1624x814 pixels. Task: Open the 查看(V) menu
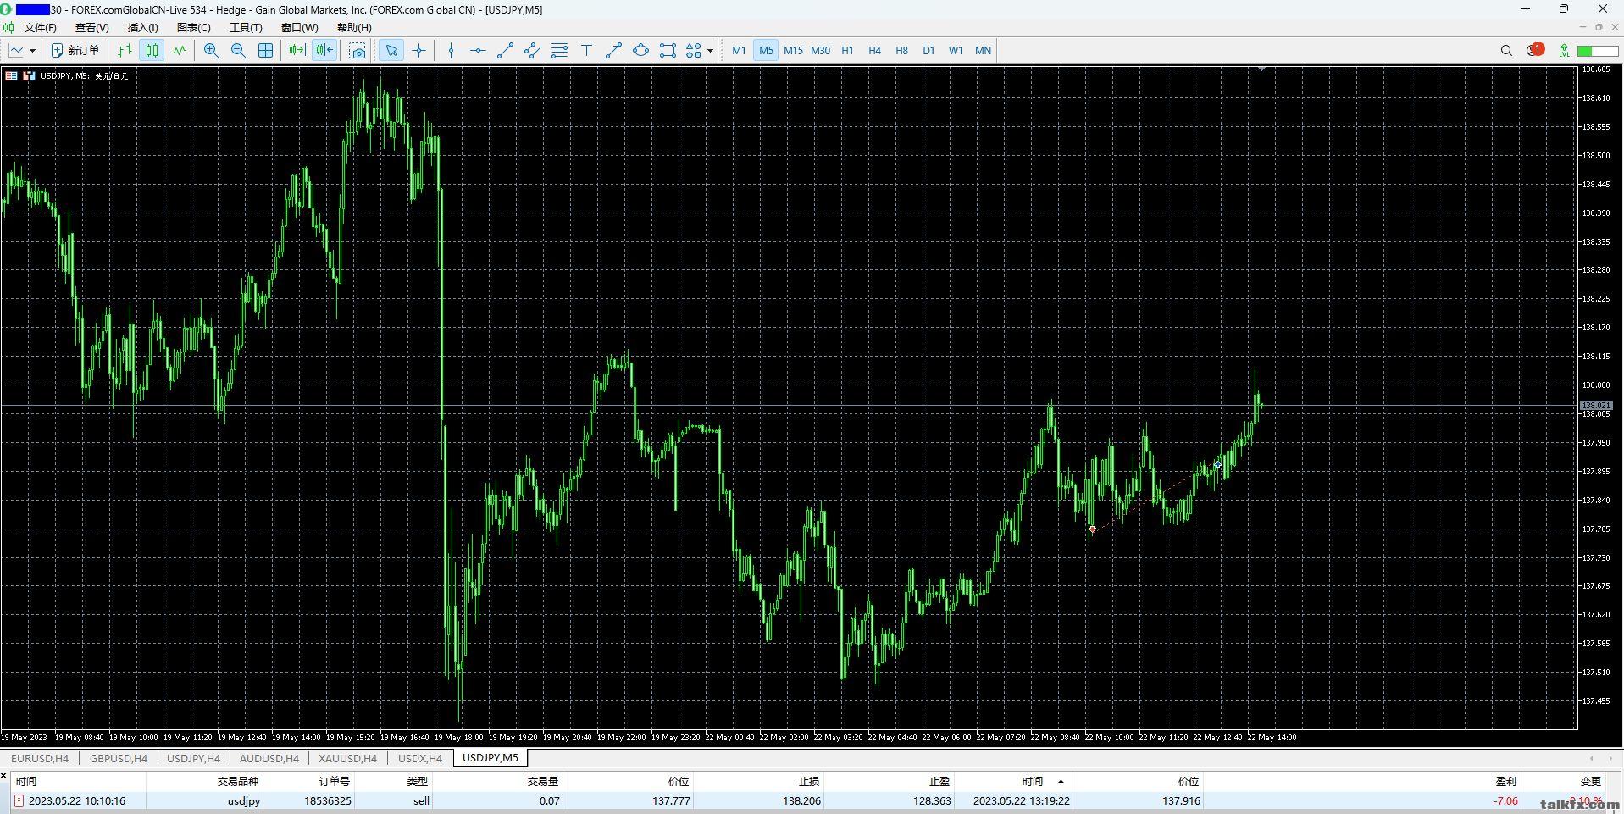(x=92, y=28)
